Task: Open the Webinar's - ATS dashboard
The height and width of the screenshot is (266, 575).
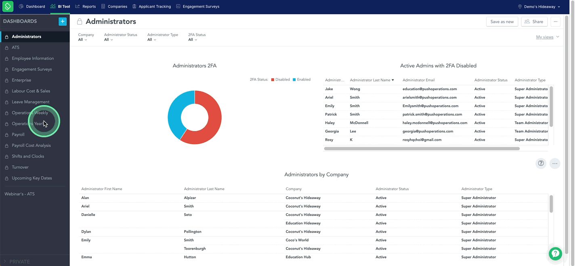Action: pyautogui.click(x=19, y=194)
